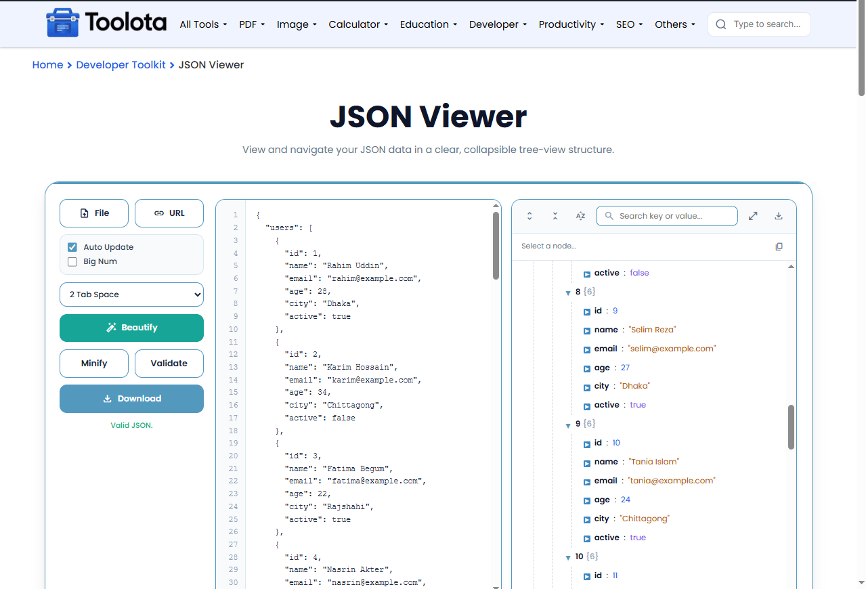
Task: Click the URL import button
Action: (169, 213)
